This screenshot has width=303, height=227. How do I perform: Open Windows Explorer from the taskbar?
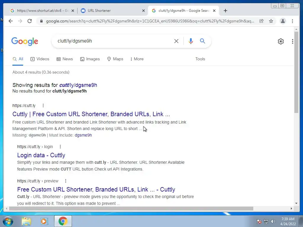[x=26, y=221]
